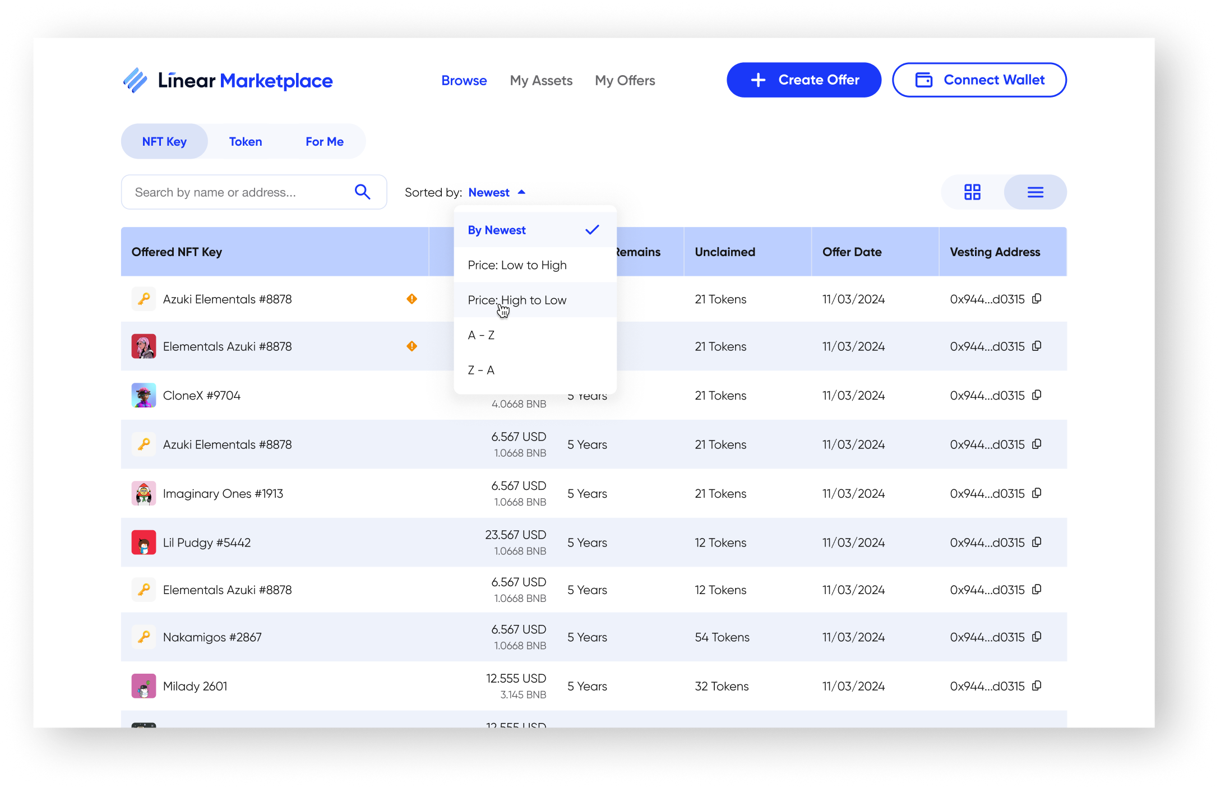This screenshot has width=1220, height=788.
Task: Click the wallet icon in Connect Wallet button
Action: tap(925, 80)
